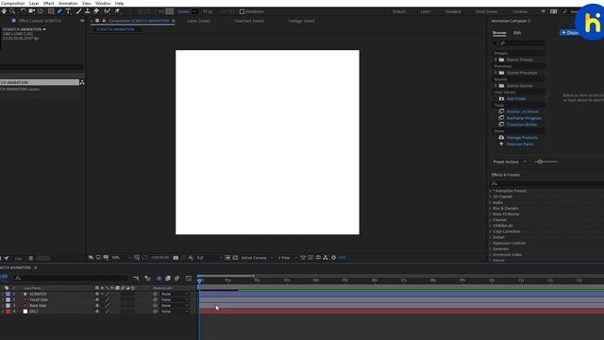
Task: Select the Pen tool
Action: 59,11
